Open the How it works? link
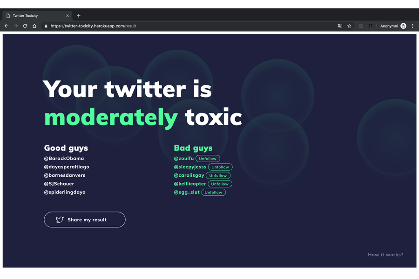This screenshot has width=419, height=279. pos(385,254)
